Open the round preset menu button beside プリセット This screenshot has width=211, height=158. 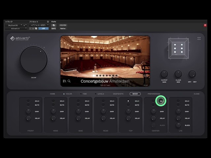tap(48, 22)
